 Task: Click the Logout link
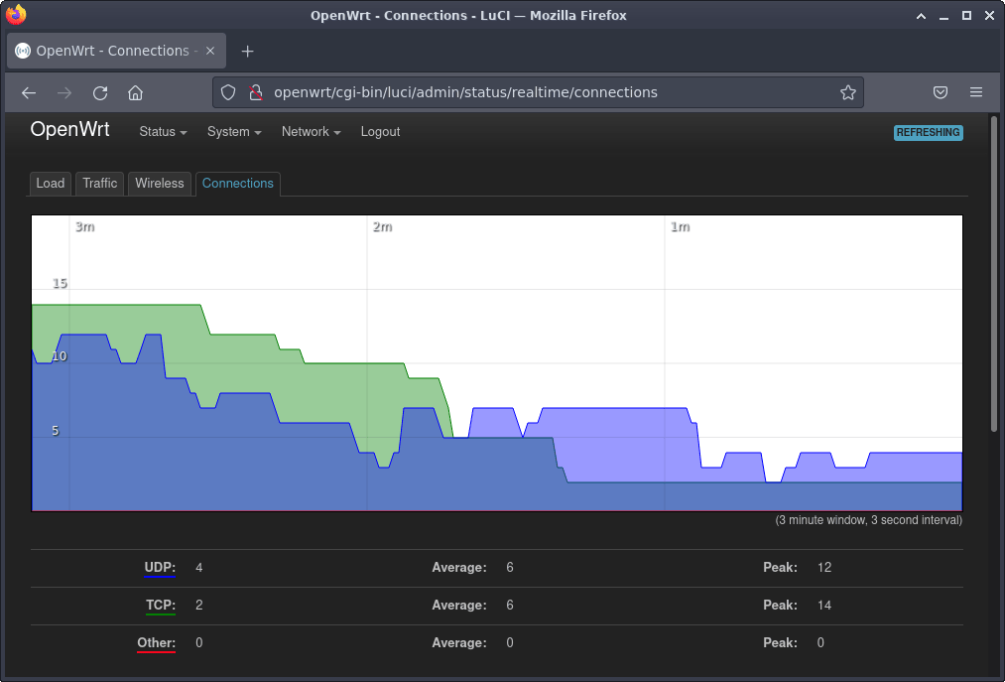tap(380, 132)
